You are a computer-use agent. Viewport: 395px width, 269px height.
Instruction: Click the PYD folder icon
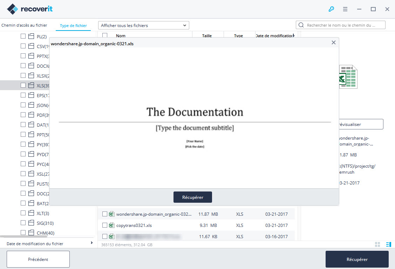click(x=31, y=154)
